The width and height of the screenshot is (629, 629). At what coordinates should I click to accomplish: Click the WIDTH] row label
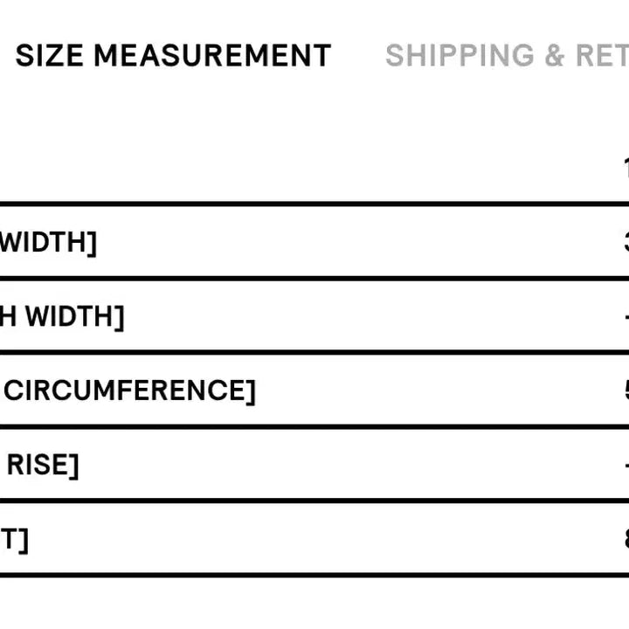[48, 242]
